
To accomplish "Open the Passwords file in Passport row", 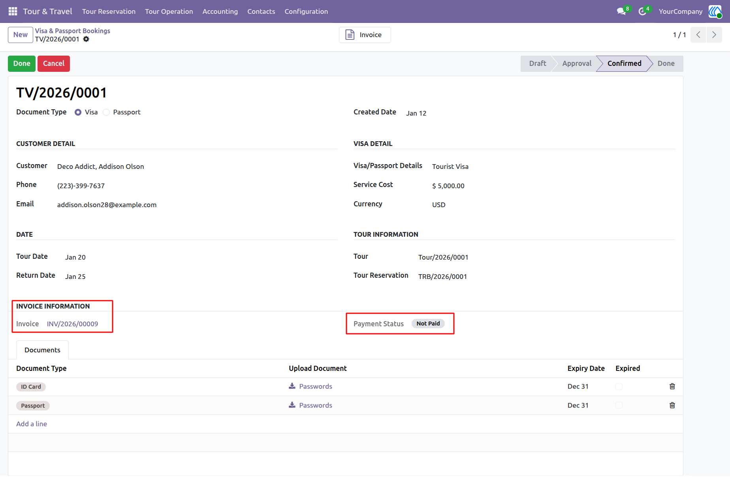I will [x=316, y=405].
